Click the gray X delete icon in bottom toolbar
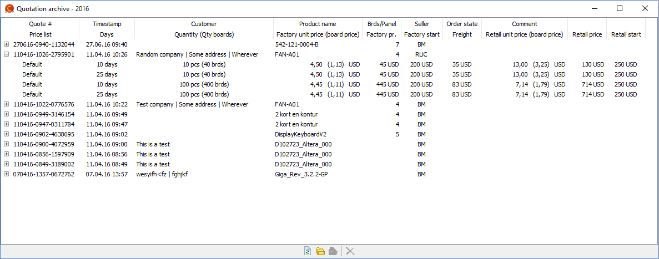 350,251
